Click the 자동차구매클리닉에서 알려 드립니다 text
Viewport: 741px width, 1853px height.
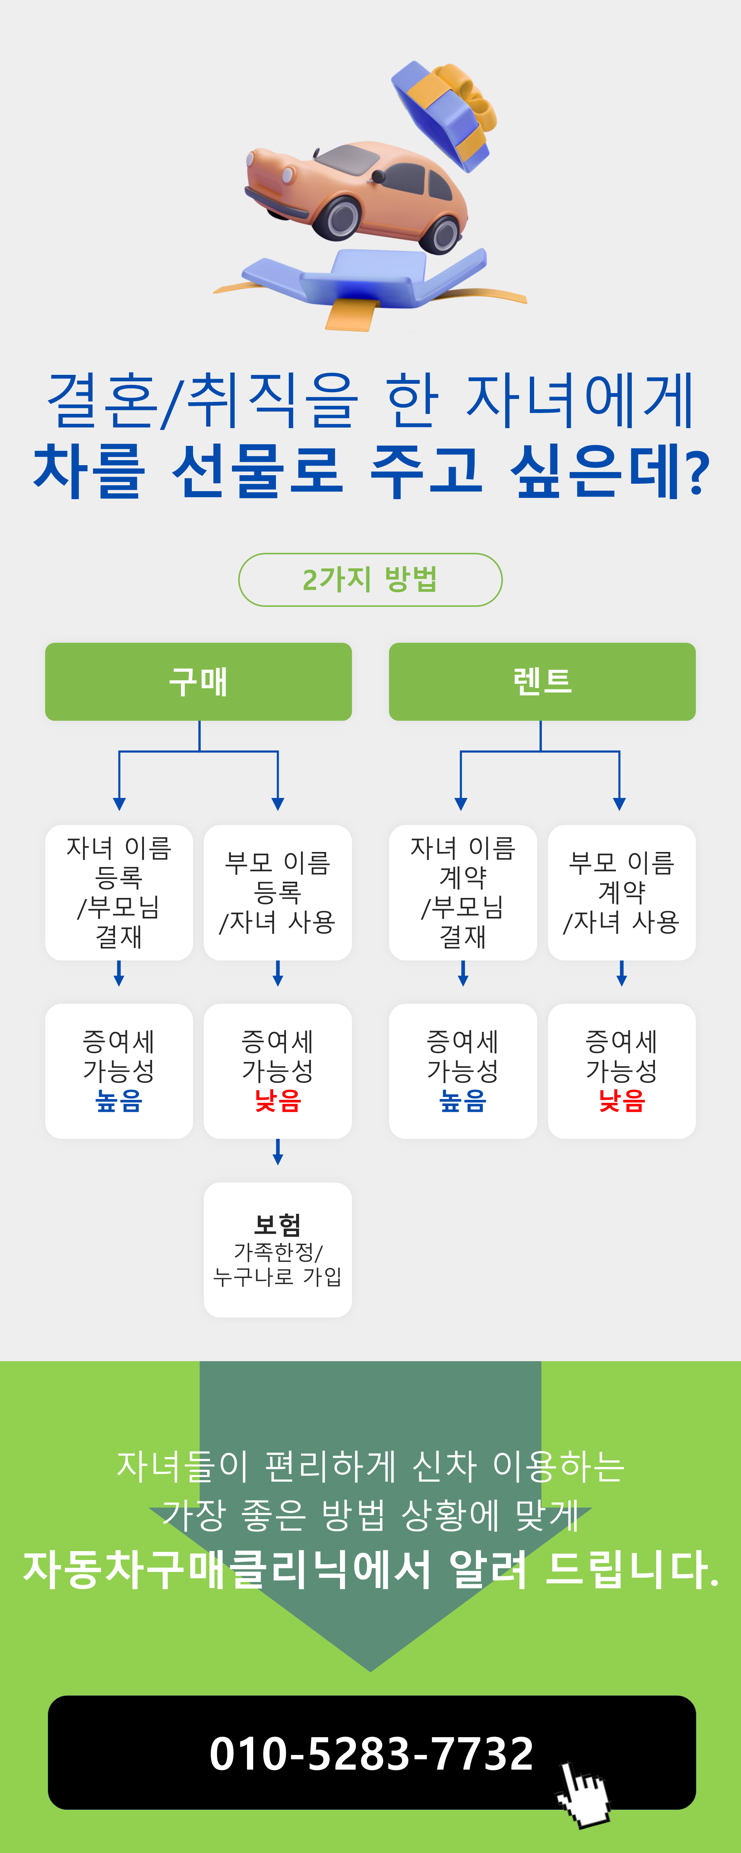[371, 1569]
